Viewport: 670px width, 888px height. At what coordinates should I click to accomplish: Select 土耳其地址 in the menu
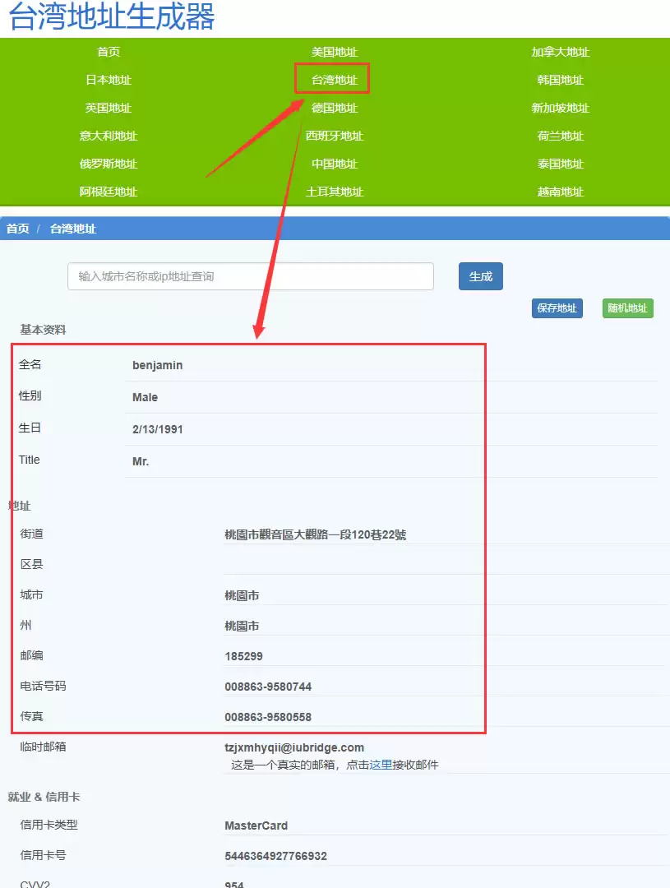tap(334, 192)
